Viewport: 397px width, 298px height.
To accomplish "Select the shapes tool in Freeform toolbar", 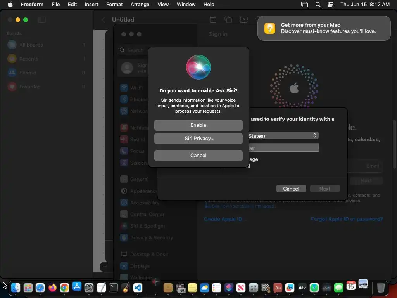I will point(228,19).
